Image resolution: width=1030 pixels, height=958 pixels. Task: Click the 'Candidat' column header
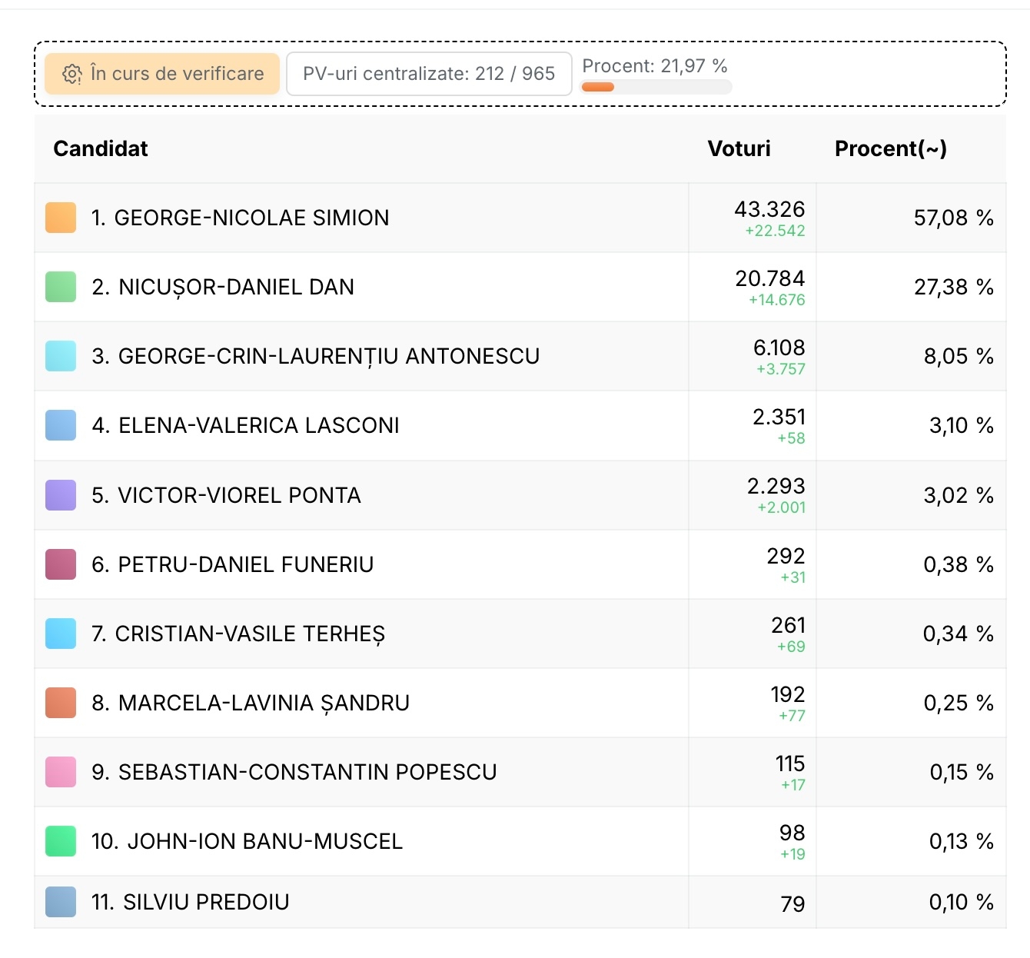(x=101, y=148)
